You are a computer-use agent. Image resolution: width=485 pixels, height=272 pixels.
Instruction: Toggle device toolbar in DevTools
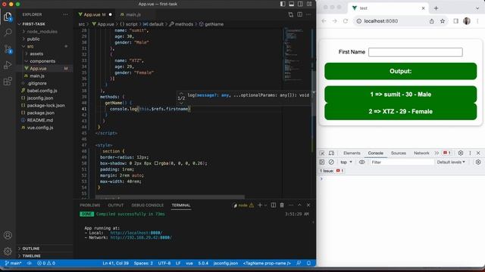(331, 153)
